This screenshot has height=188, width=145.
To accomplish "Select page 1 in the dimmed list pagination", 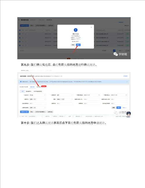I will click(114, 51).
